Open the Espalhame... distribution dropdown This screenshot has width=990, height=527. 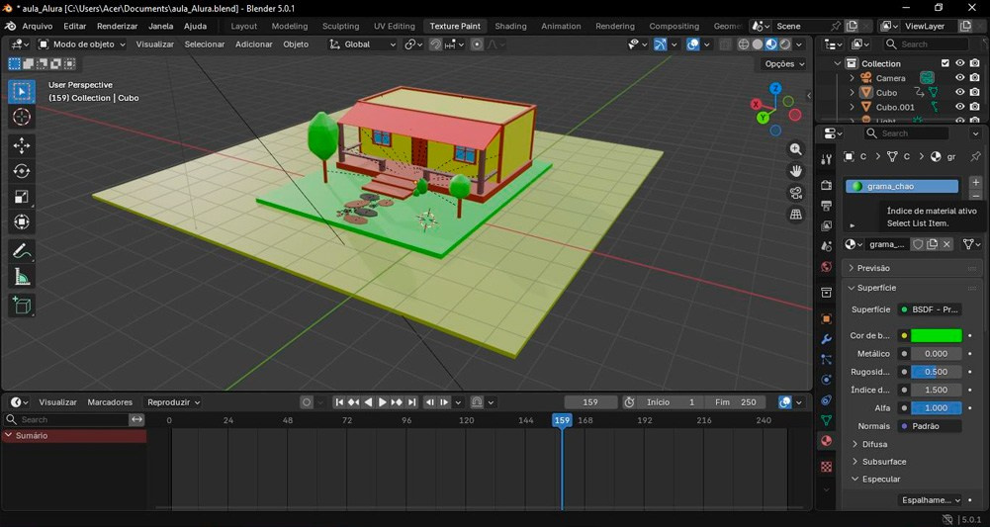coord(931,500)
